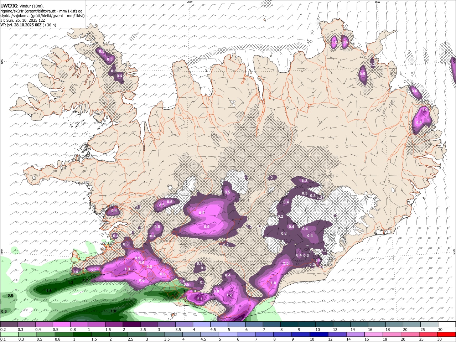Click the 20 swatch in the rain legend
456x342 pixels.
410,335
